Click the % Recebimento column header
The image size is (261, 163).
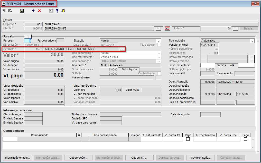pos(205,135)
